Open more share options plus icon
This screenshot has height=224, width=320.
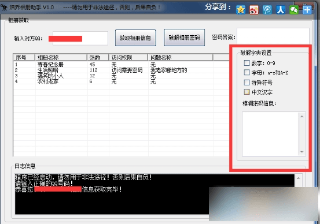coord(307,10)
